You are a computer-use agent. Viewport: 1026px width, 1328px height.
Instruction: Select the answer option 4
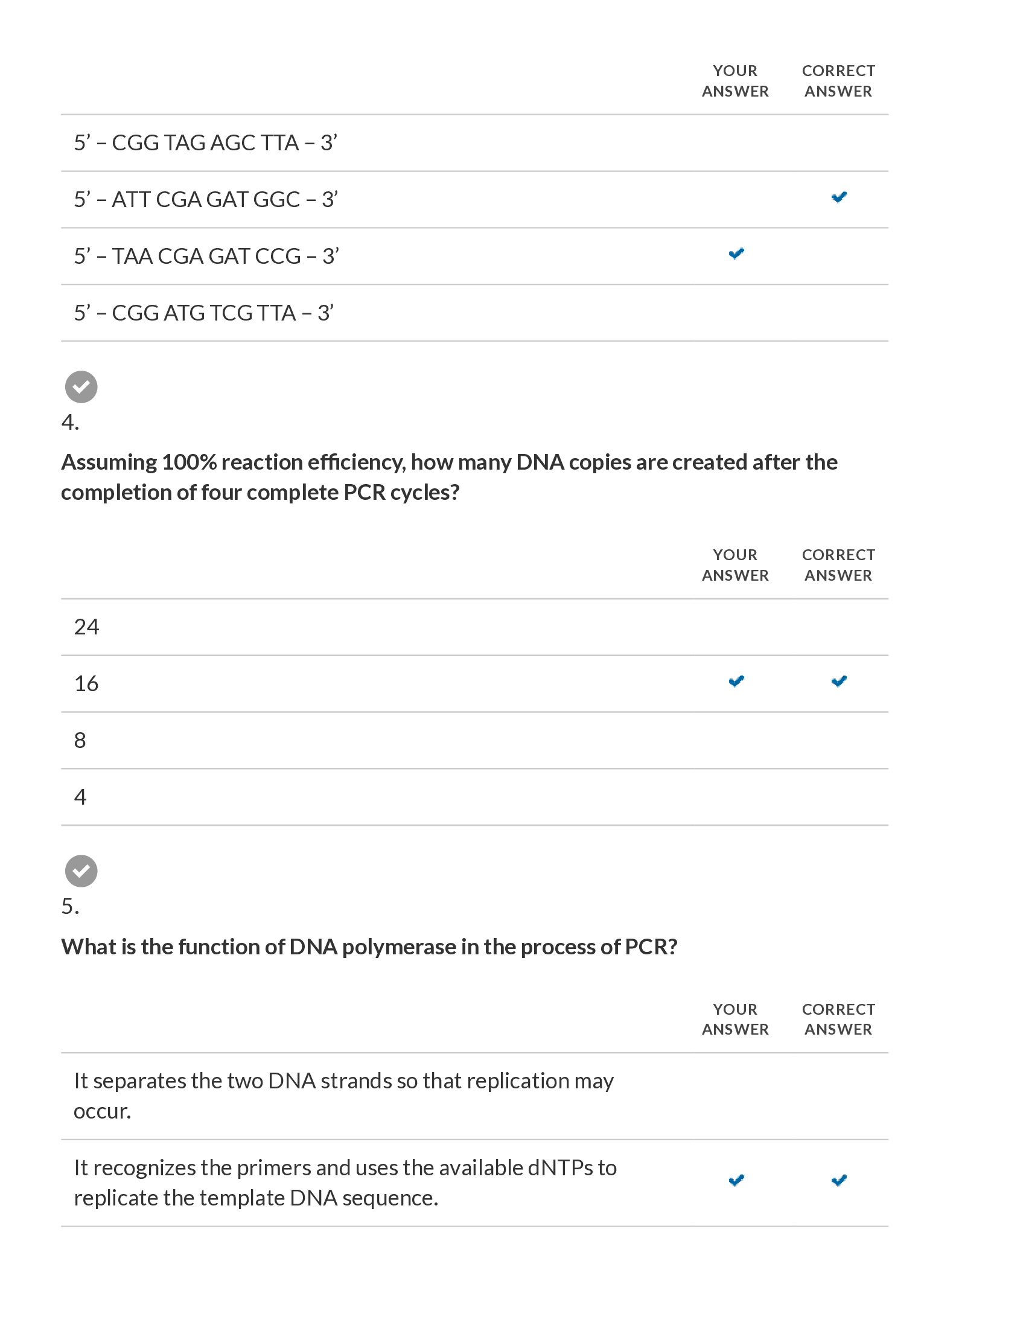(x=80, y=797)
